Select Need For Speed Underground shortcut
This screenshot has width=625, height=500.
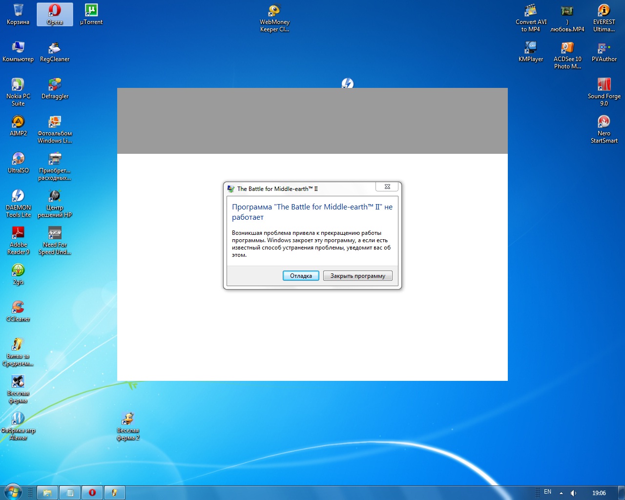point(55,240)
